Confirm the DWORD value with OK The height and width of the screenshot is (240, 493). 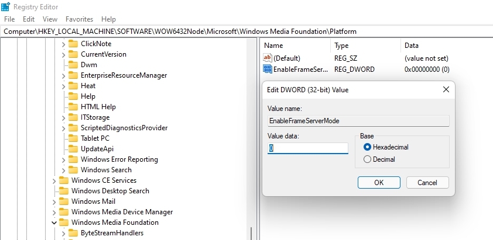coord(379,183)
